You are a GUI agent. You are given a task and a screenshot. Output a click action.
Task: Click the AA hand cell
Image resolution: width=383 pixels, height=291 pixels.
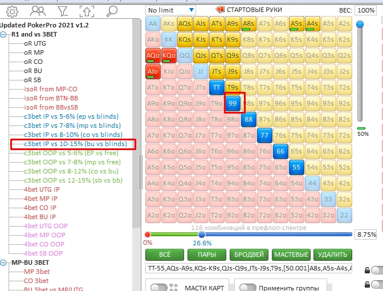pos(153,24)
